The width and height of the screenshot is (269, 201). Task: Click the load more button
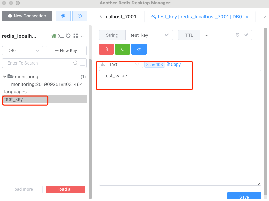(x=23, y=189)
